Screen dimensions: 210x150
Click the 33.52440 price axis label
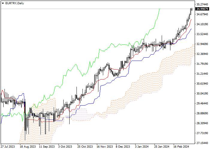[202, 34]
